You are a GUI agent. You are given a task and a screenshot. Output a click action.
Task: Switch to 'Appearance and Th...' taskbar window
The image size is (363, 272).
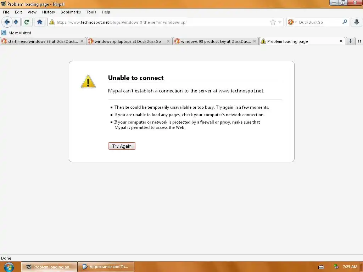coord(106,267)
